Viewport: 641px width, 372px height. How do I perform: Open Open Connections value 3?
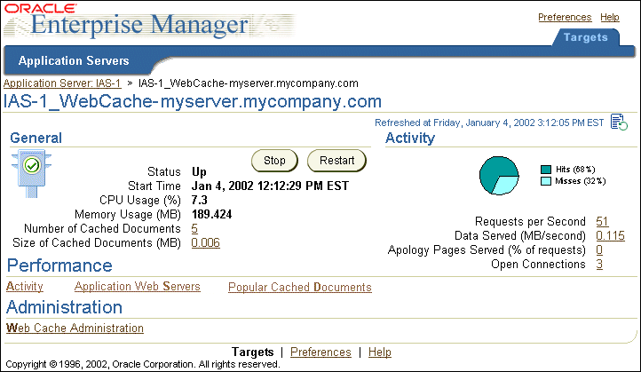(x=599, y=264)
